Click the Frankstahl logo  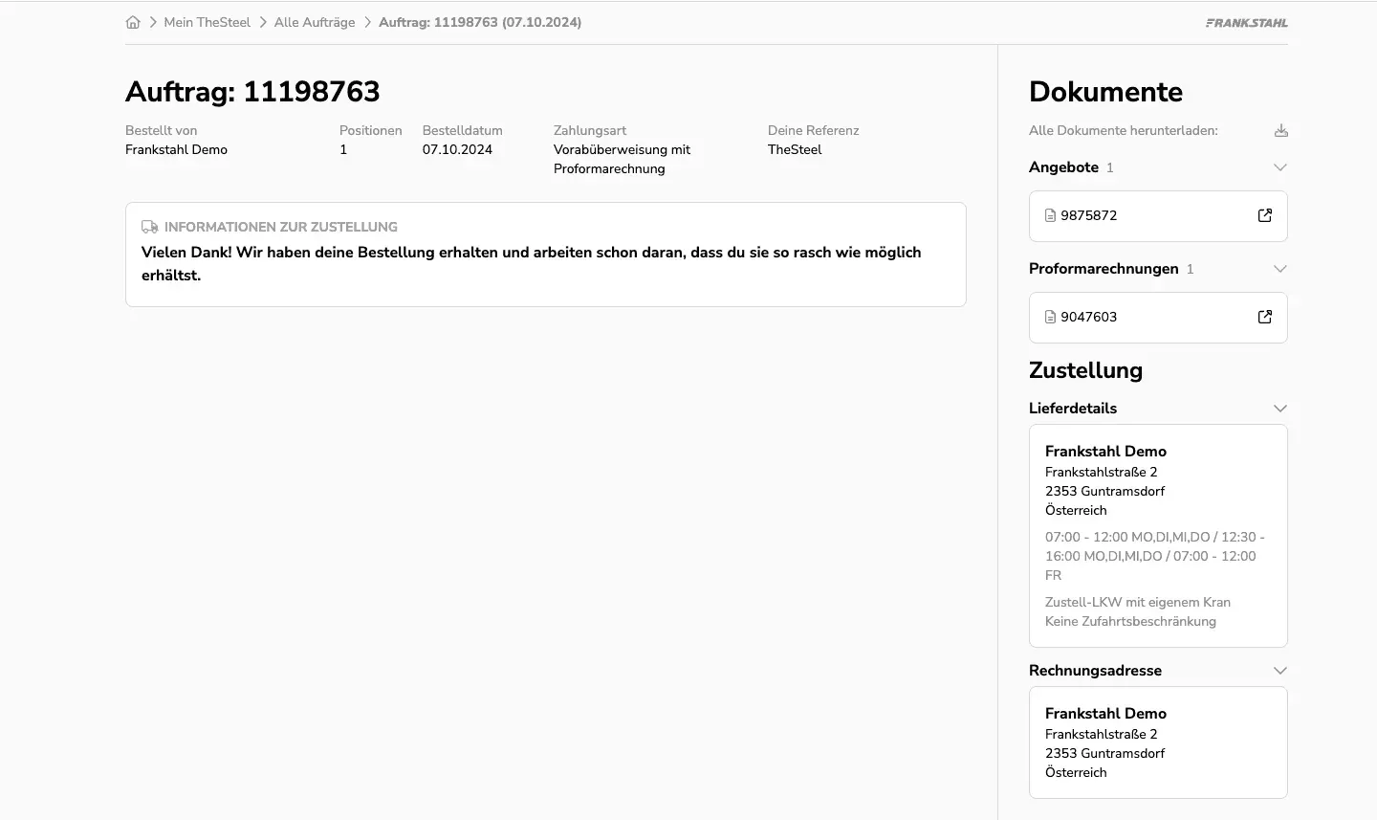click(x=1246, y=23)
